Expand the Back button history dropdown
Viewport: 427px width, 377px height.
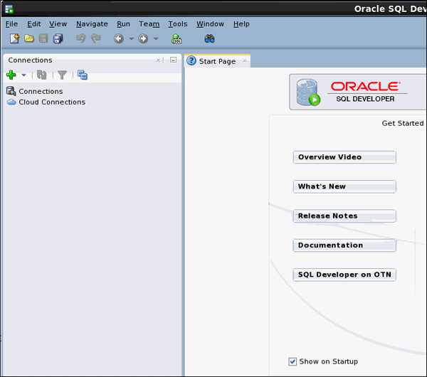tap(131, 38)
